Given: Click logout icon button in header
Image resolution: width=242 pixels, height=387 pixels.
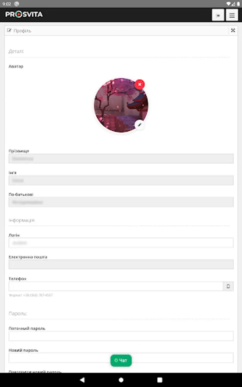Looking at the screenshot, I should point(218,15).
